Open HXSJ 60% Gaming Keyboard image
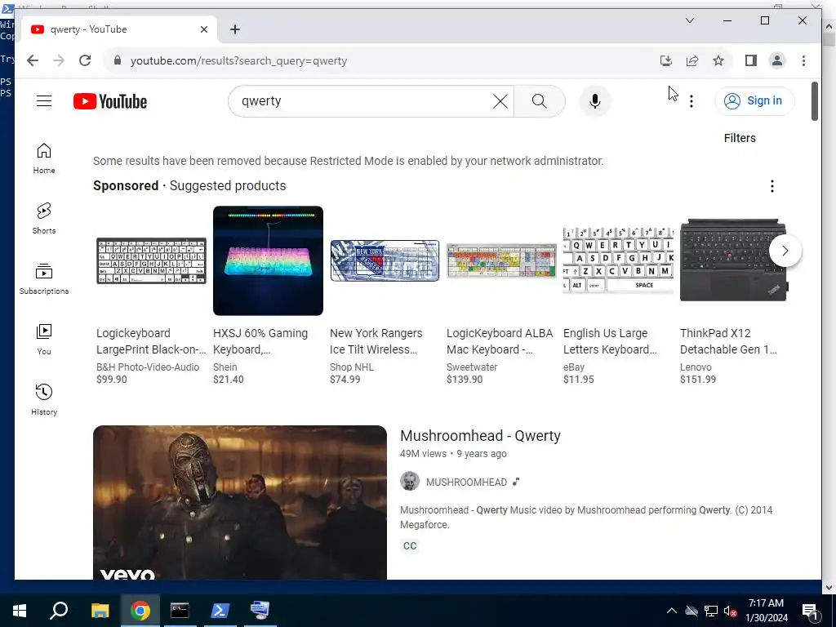836x627 pixels. 268,260
